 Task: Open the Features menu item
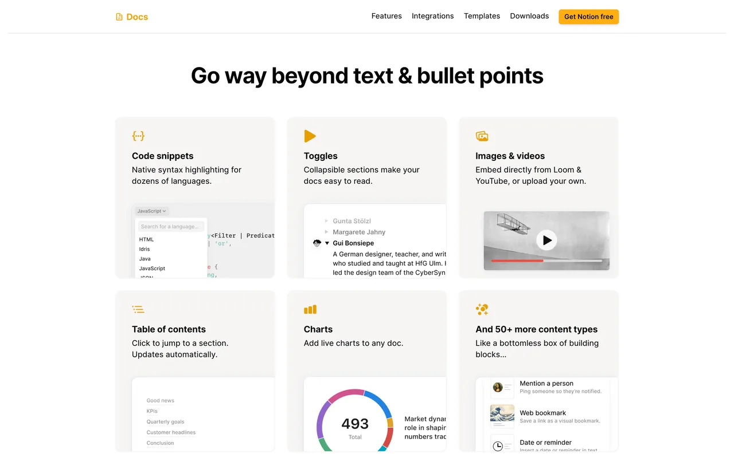(x=386, y=16)
